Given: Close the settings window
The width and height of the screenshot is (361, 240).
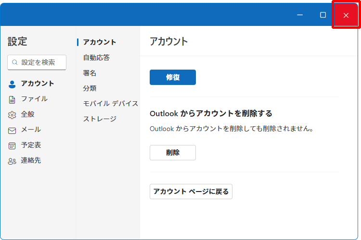Looking at the screenshot, I should pyautogui.click(x=346, y=15).
